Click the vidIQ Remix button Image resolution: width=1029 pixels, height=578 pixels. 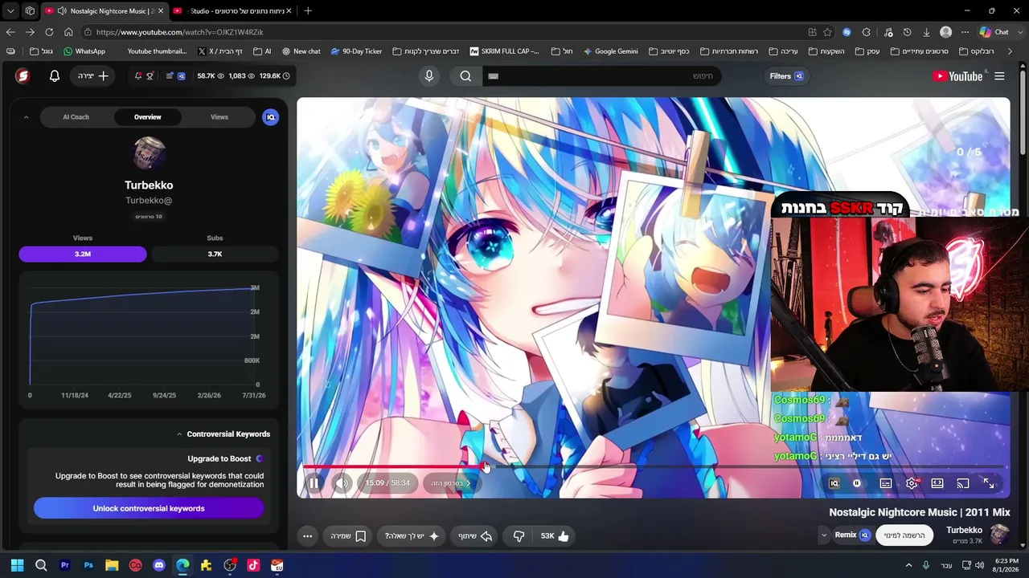point(851,535)
